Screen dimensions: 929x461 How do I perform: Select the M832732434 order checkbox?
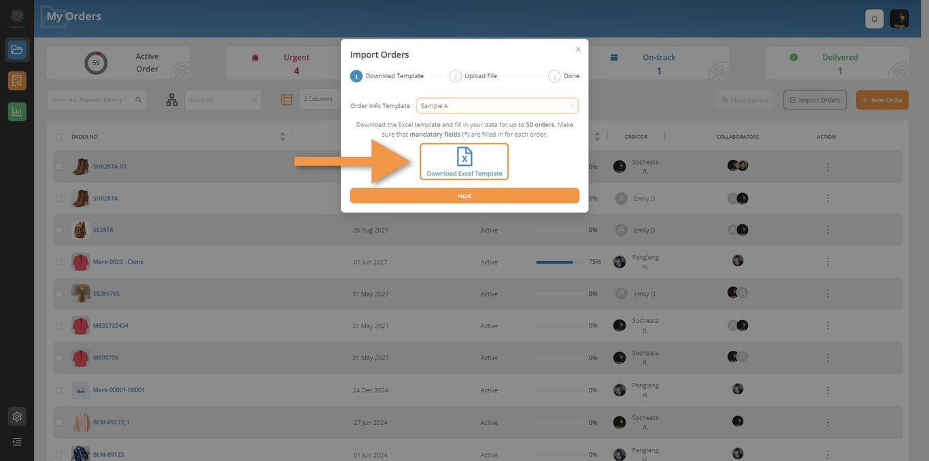(59, 326)
